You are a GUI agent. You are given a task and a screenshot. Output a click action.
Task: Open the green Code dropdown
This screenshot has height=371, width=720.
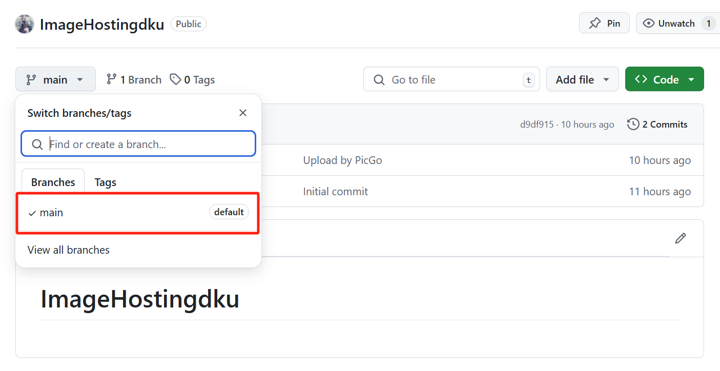pos(664,79)
